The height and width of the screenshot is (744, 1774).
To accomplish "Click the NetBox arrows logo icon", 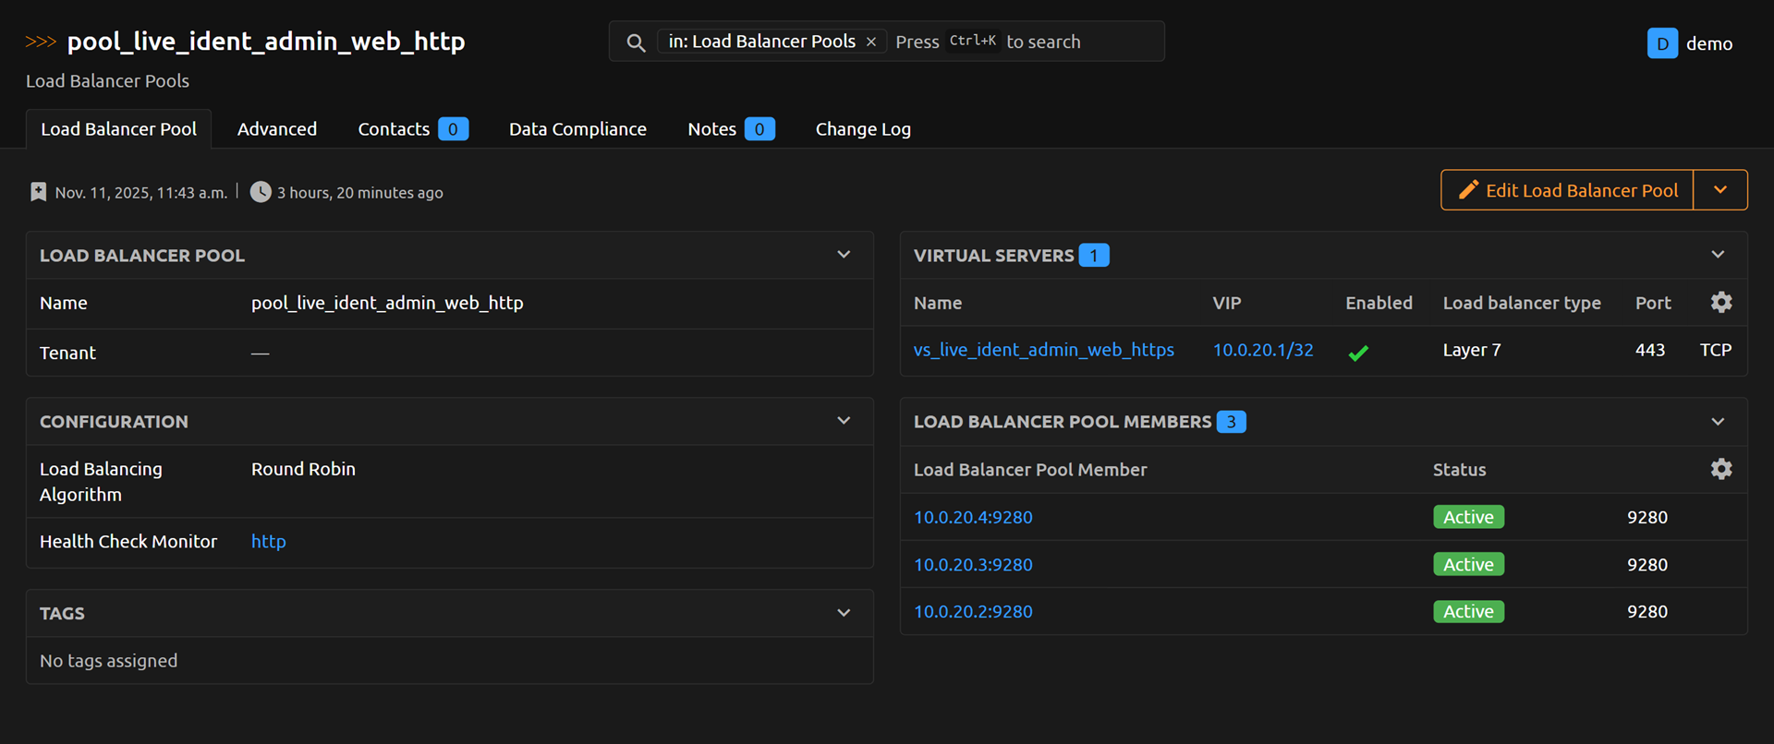I will 41,42.
